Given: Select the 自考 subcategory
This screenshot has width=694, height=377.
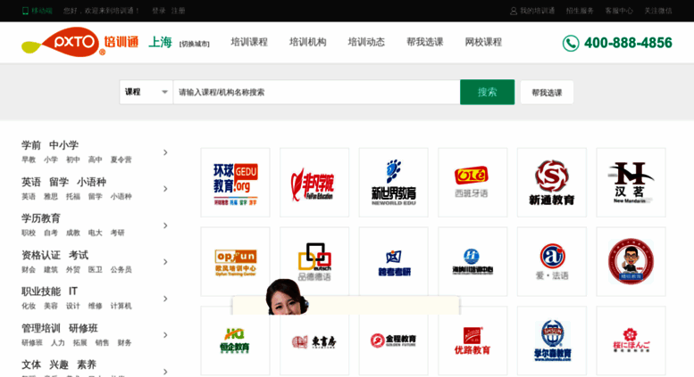Looking at the screenshot, I should point(51,233).
